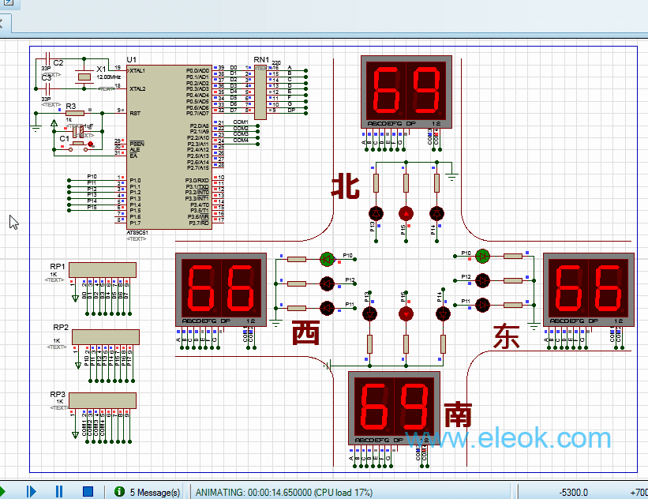This screenshot has width=648, height=499.
Task: Select the north LED labeled P14
Action: point(436,214)
